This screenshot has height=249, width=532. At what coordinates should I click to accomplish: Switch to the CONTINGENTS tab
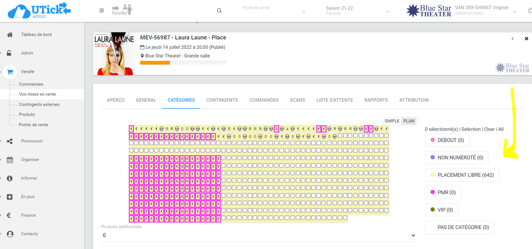click(222, 100)
